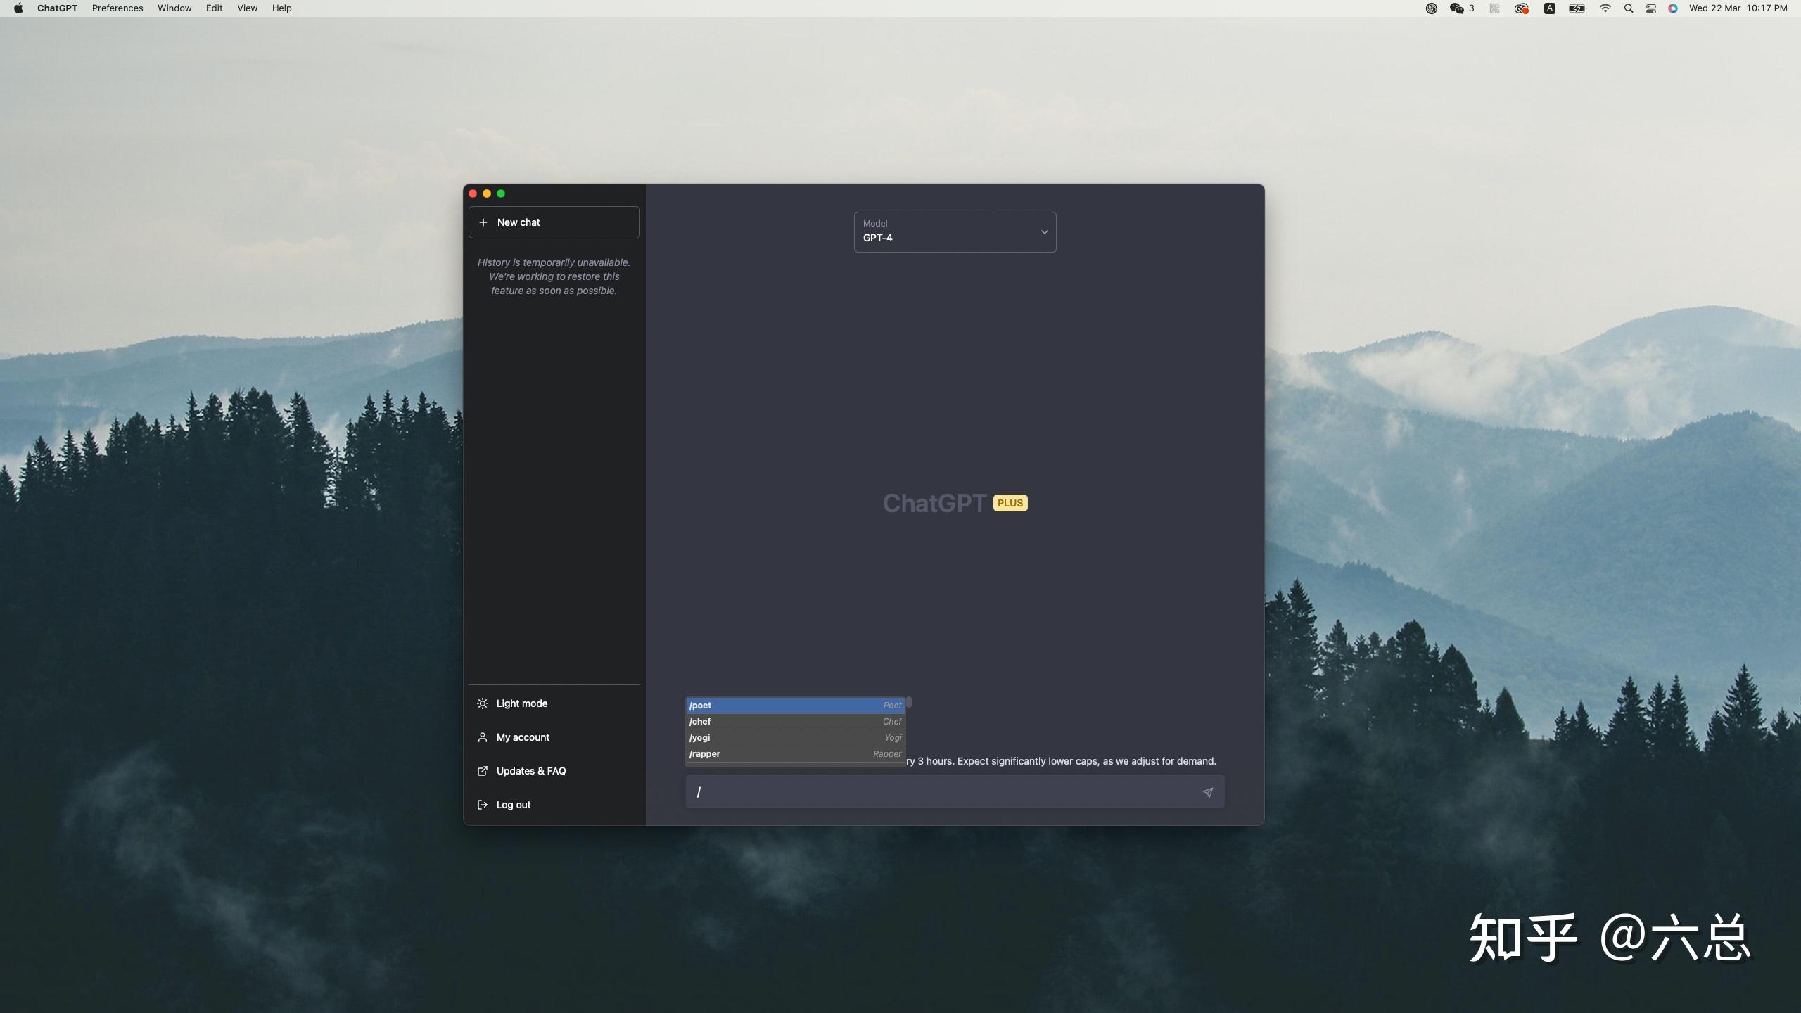This screenshot has height=1013, width=1801.
Task: Open Spotlight search in the menu bar
Action: [1628, 8]
